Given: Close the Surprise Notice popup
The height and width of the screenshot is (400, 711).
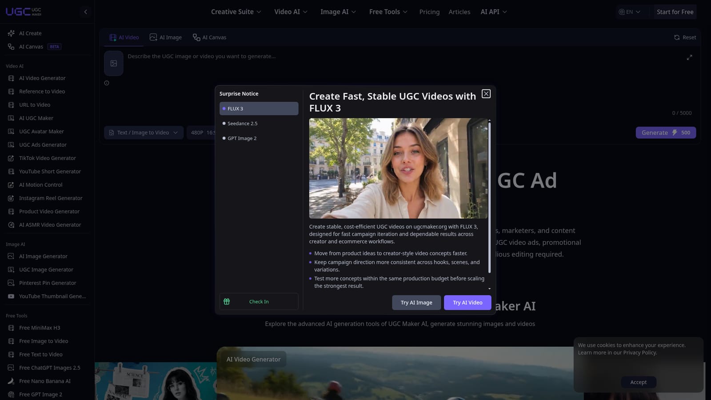Looking at the screenshot, I should 486,94.
